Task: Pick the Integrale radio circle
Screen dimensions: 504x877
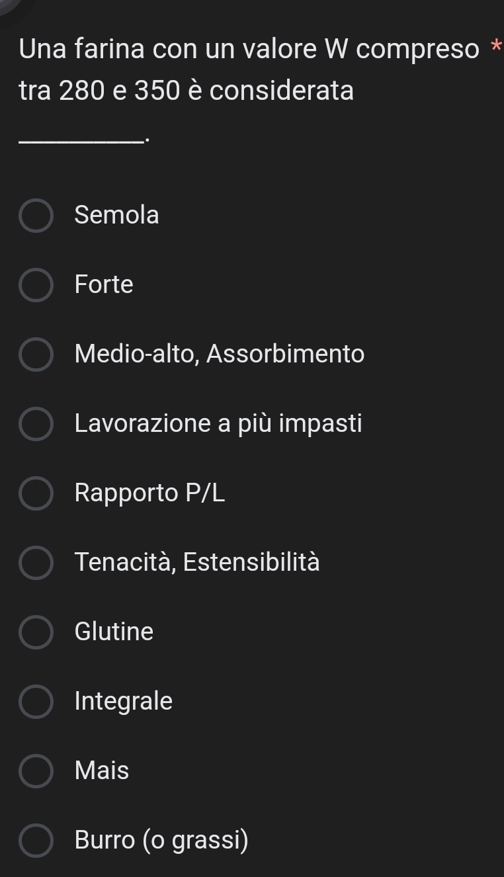Action: click(36, 702)
